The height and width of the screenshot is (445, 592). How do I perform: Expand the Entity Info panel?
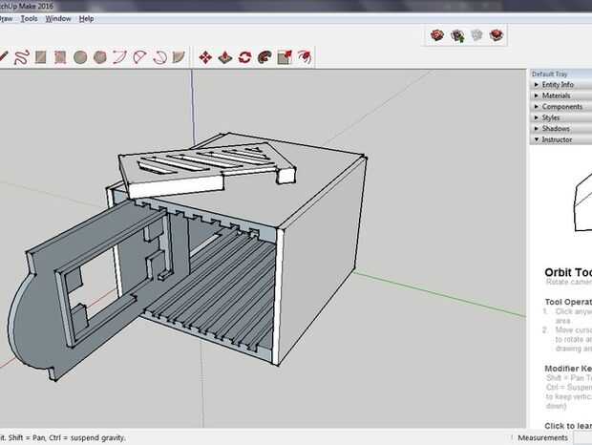pyautogui.click(x=560, y=85)
